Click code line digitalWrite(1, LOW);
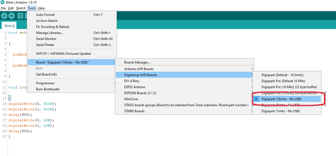Viewport: 336px width, 156px height. pos(31,126)
